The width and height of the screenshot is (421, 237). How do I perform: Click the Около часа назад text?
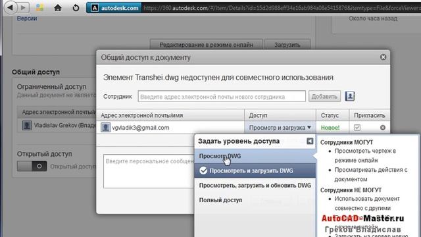(x=373, y=18)
